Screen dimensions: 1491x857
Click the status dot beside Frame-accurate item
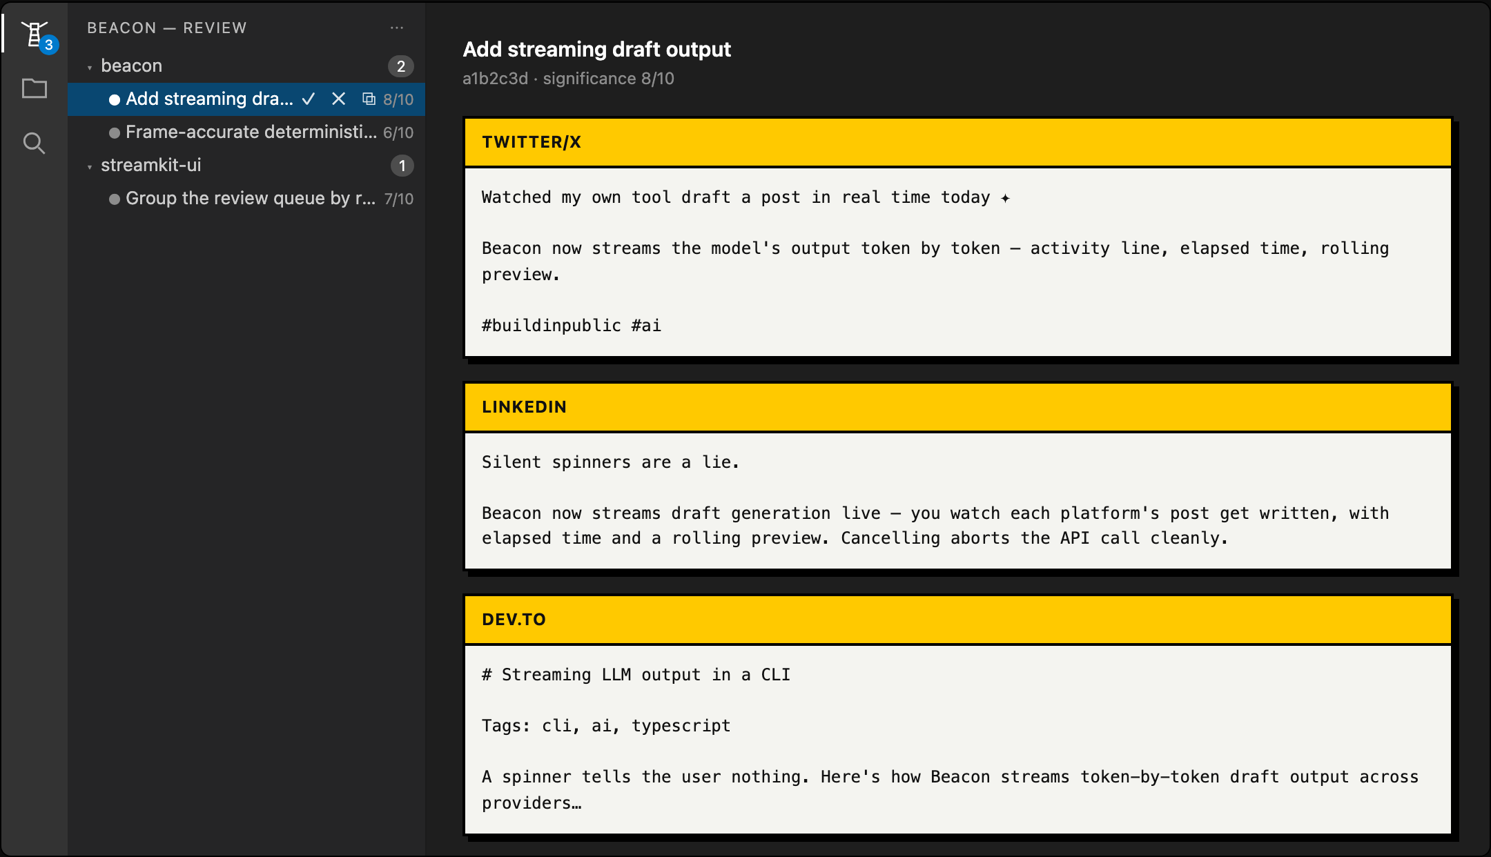(115, 132)
